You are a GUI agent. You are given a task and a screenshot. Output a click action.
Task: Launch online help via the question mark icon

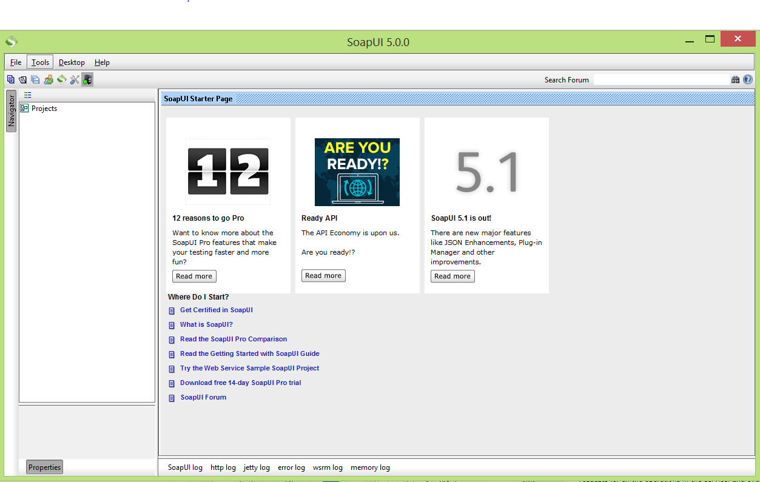pyautogui.click(x=747, y=79)
